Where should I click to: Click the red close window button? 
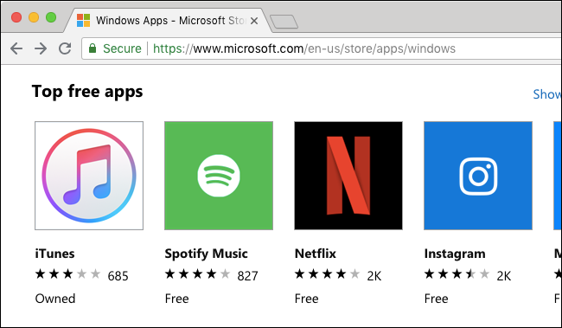16,17
